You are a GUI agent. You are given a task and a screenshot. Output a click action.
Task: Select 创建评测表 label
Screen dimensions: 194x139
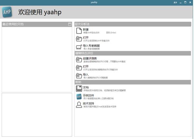point(90,58)
